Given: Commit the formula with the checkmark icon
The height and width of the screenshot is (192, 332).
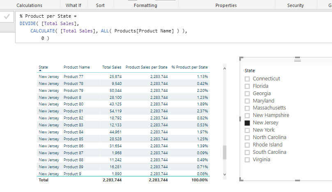Looking at the screenshot, I should click(7, 16).
